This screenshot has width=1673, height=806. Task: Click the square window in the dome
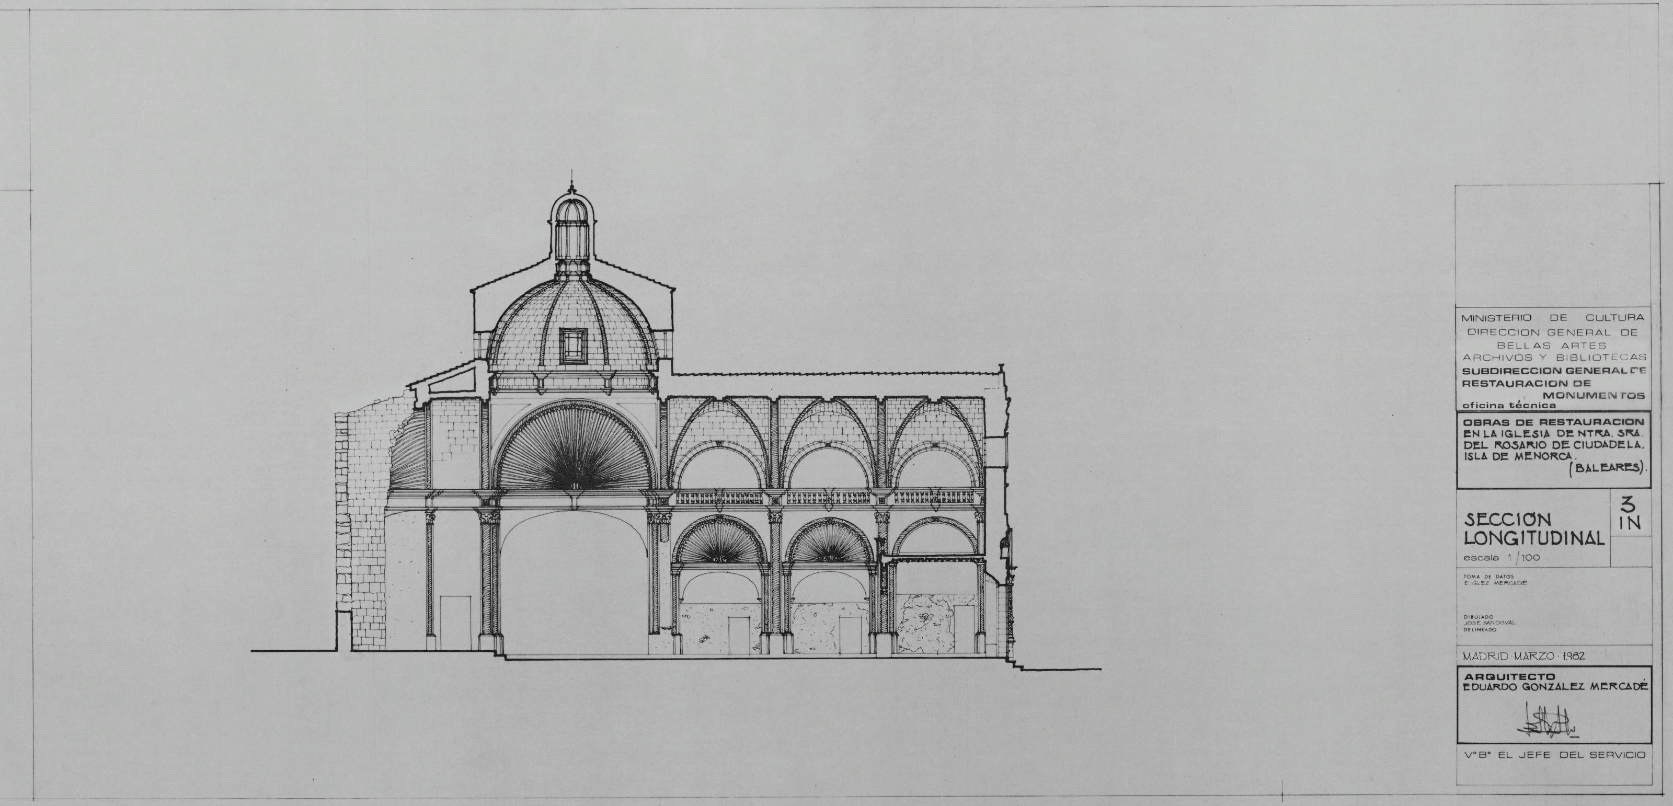pos(573,345)
